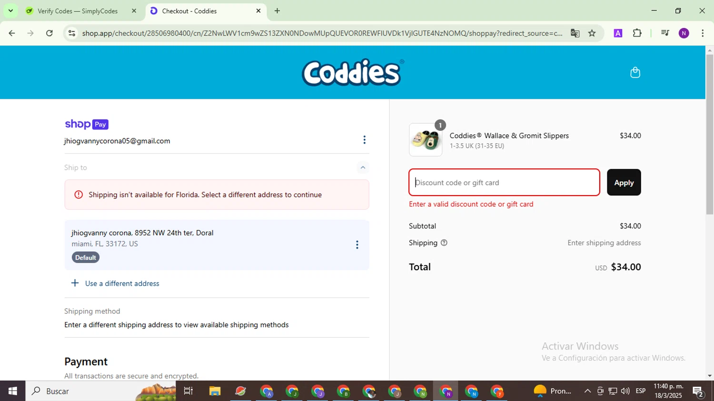Image resolution: width=714 pixels, height=401 pixels.
Task: Open address options menu for the Doral address
Action: tap(357, 245)
